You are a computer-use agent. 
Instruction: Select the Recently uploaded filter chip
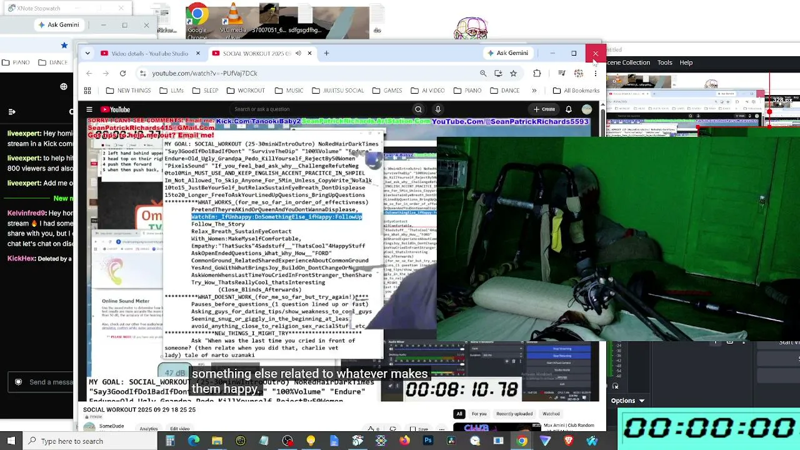[514, 414]
